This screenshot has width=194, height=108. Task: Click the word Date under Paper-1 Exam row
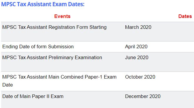[8, 85]
